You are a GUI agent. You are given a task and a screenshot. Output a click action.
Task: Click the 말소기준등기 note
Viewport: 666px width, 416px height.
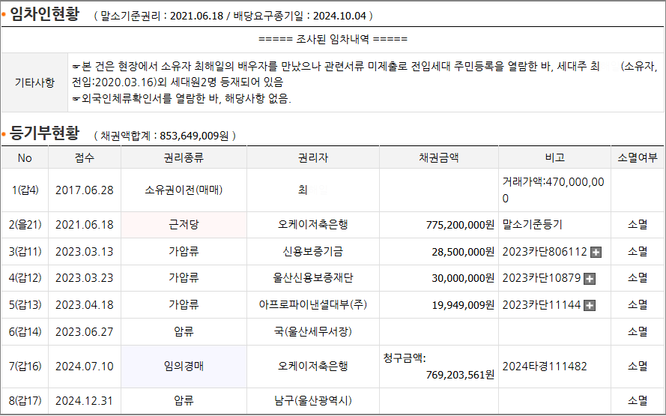tap(532, 224)
